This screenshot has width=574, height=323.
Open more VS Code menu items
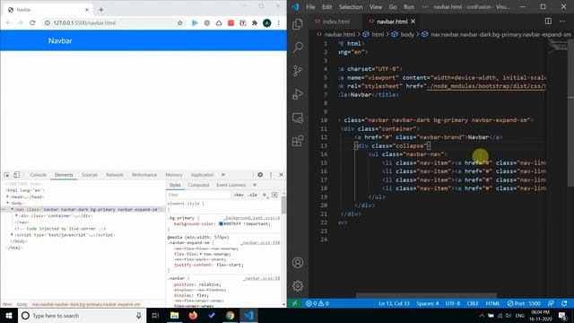pyautogui.click(x=425, y=7)
